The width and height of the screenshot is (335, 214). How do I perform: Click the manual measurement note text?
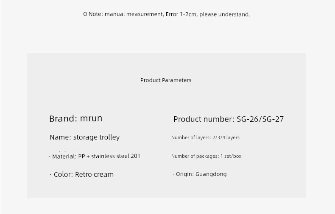click(166, 14)
